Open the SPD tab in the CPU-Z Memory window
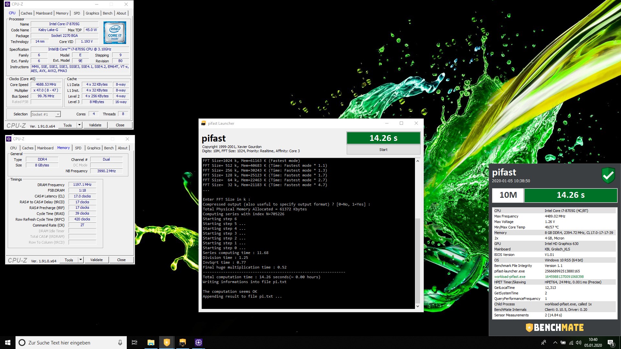Viewport: 621px width, 349px height. (78, 148)
